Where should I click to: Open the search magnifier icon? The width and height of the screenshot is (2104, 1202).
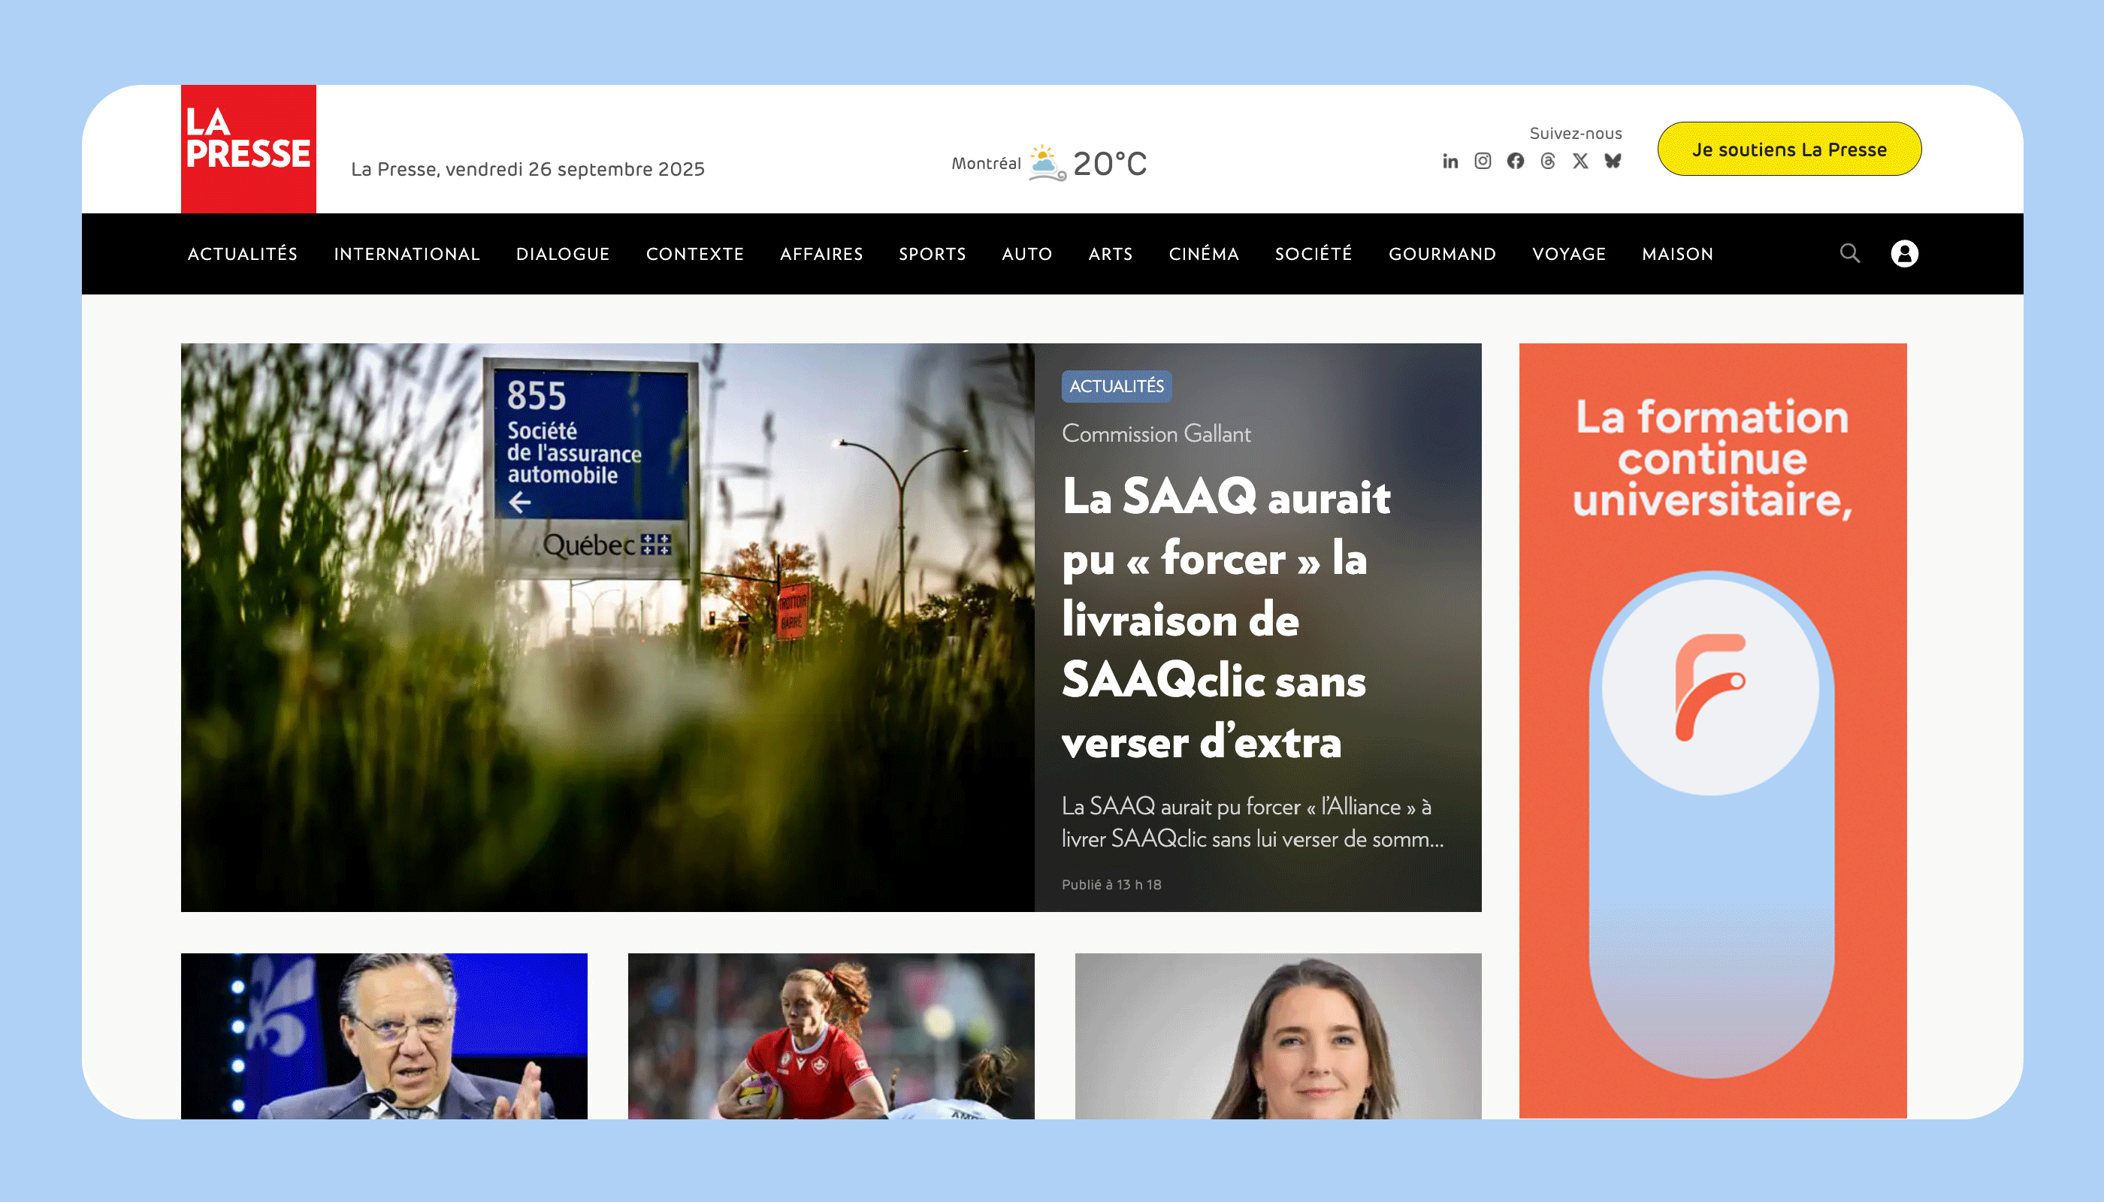(1850, 253)
